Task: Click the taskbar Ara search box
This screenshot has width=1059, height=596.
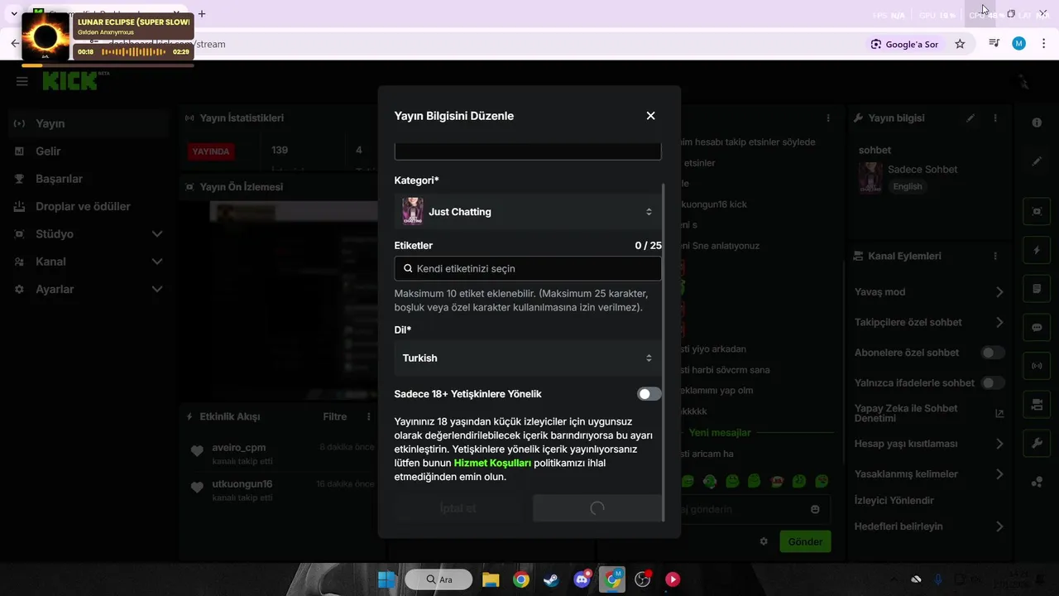Action: pyautogui.click(x=438, y=579)
